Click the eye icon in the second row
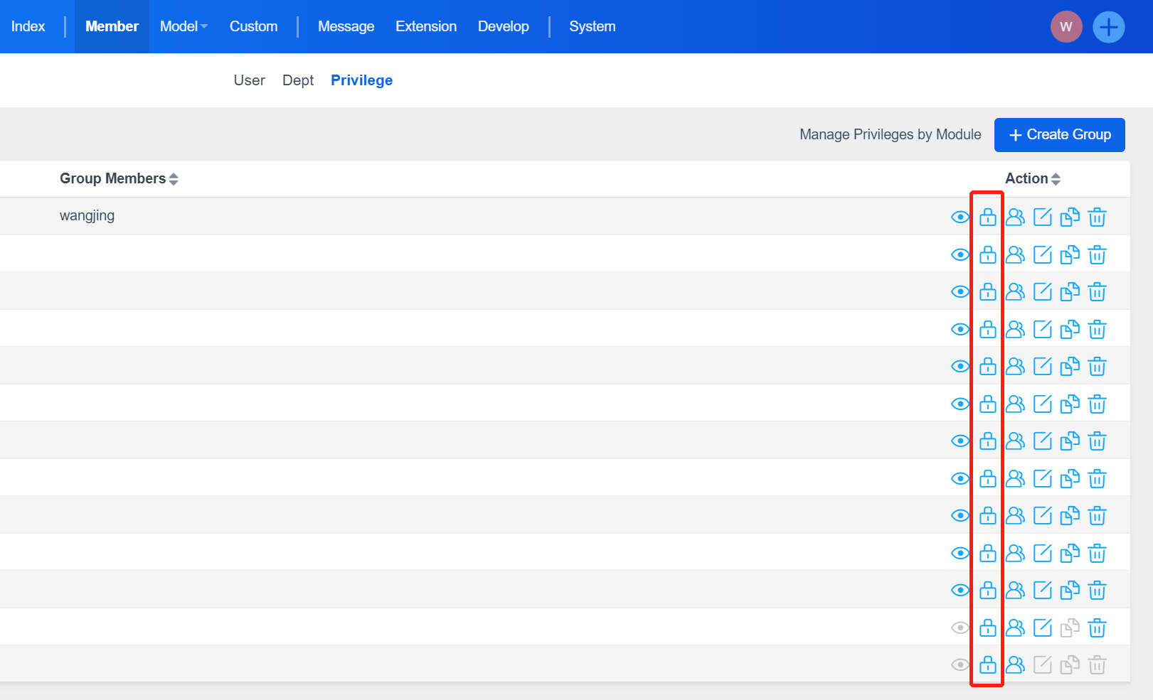1153x700 pixels. point(960,254)
